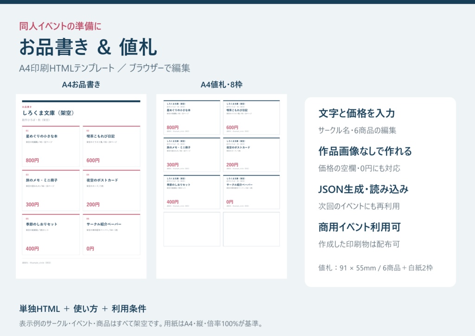Select the 星めぐりの小さな本 price tag on the 値札 sheet
This screenshot has height=336, width=475.
point(192,117)
